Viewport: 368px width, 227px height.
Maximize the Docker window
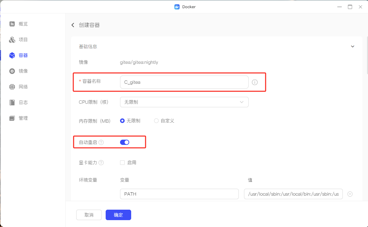[350, 7]
